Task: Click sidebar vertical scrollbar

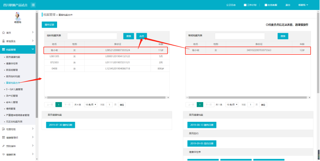Action: 37,65
